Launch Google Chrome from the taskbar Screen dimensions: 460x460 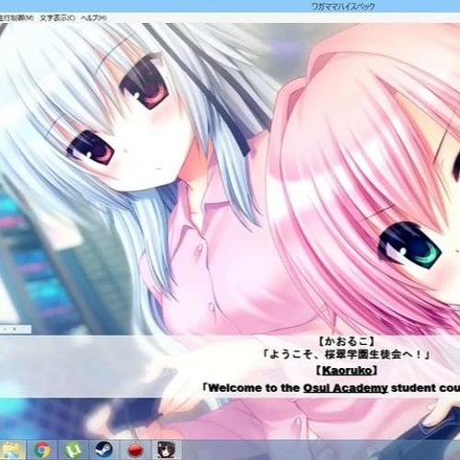click(42, 450)
